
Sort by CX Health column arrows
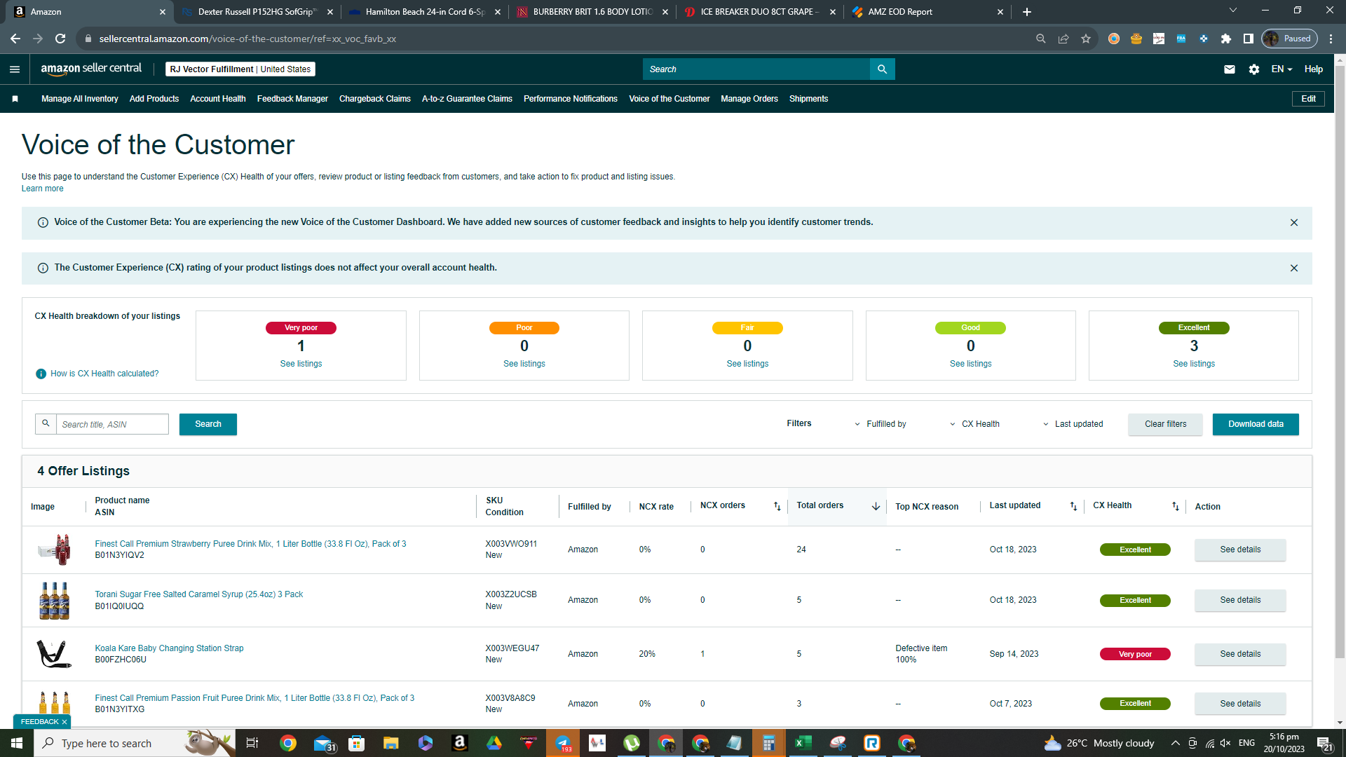point(1176,506)
